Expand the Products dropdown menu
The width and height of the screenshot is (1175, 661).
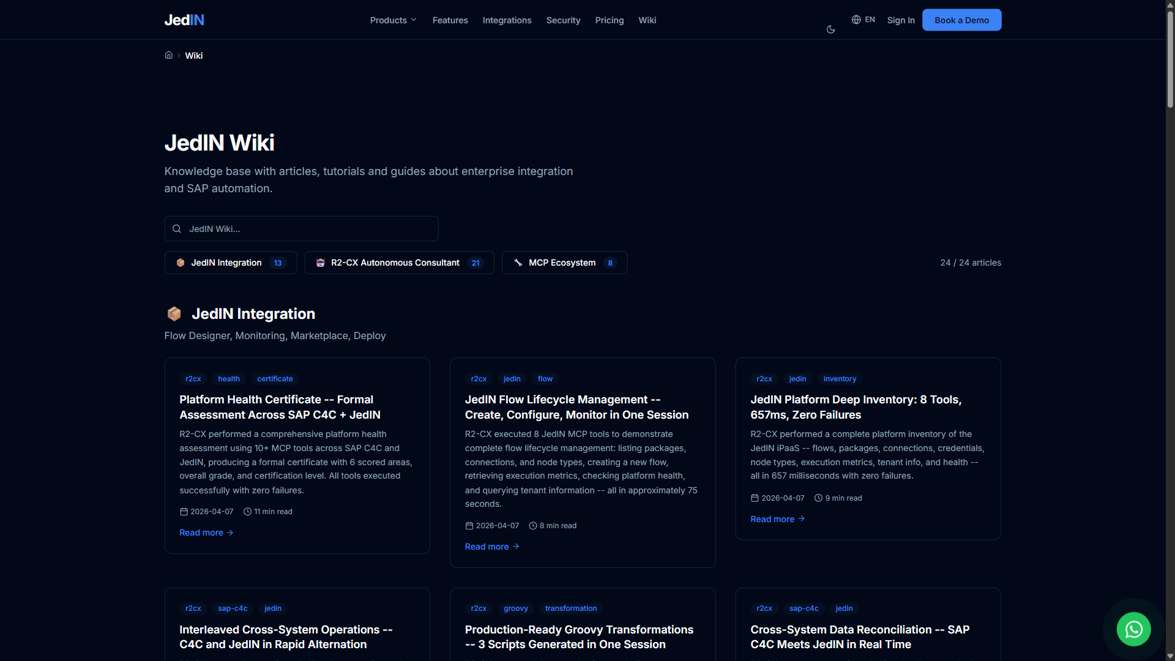pos(393,20)
